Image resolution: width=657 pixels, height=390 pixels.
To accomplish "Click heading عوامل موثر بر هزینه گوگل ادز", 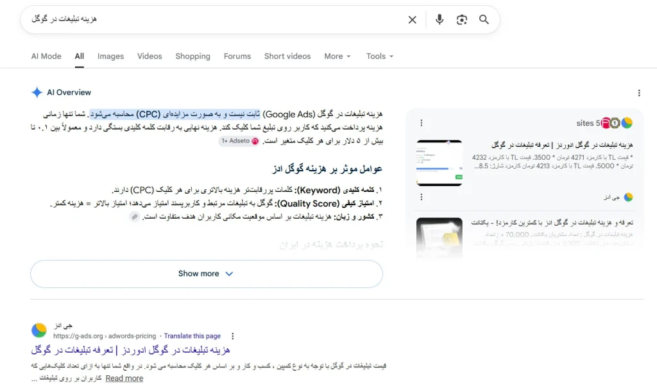I will pyautogui.click(x=327, y=169).
